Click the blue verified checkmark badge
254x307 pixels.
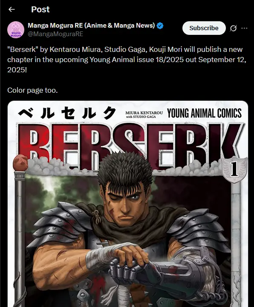[x=160, y=26]
